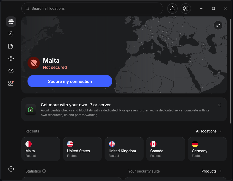Viewport: 233px width, 181px height.
Task: Click the United States flag icon
Action: pos(70,144)
